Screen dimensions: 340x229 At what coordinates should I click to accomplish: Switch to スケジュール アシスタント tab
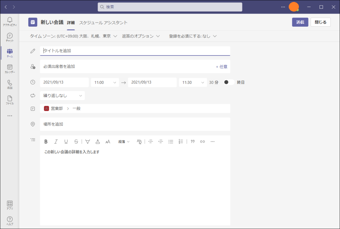coord(103,23)
